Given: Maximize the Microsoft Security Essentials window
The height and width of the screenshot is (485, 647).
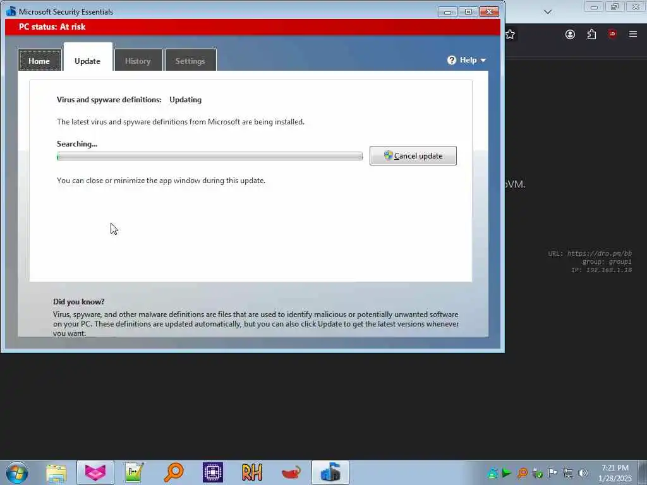Looking at the screenshot, I should point(468,11).
